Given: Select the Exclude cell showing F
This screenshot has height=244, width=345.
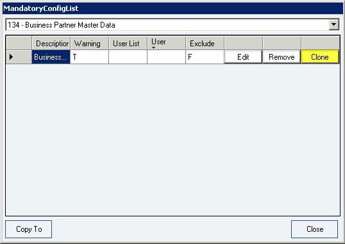Looking at the screenshot, I should [x=205, y=57].
